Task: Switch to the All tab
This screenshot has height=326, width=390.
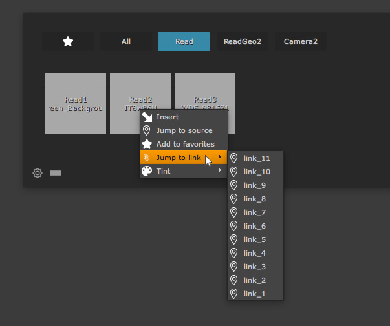Action: pos(126,41)
